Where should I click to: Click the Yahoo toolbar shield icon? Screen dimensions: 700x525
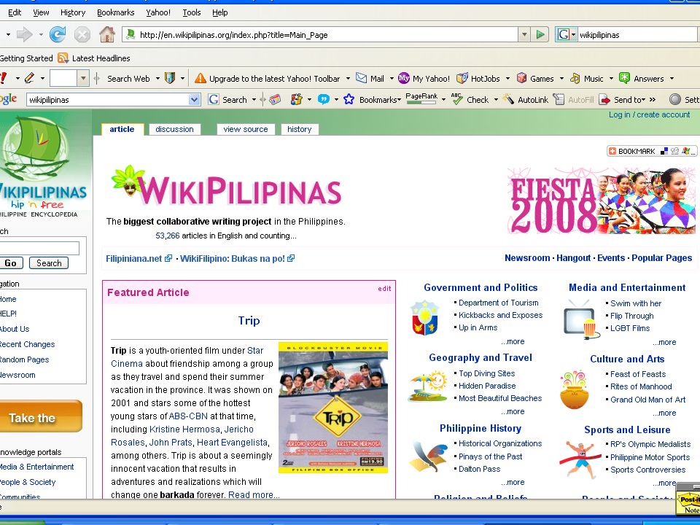point(170,78)
